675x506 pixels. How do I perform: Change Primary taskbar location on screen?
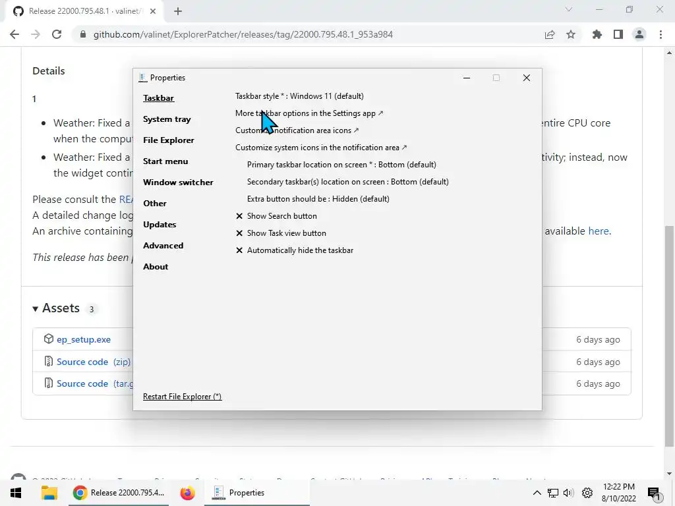coord(341,165)
